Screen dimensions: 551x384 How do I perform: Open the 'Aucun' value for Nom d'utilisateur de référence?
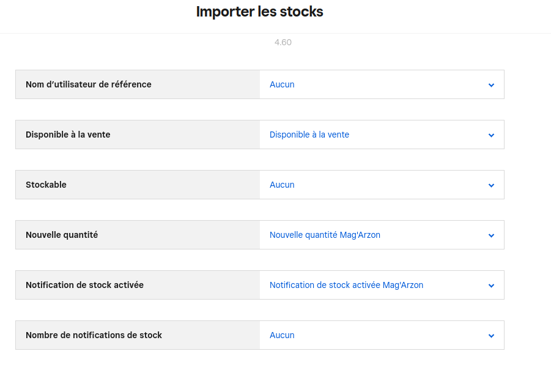tap(282, 84)
